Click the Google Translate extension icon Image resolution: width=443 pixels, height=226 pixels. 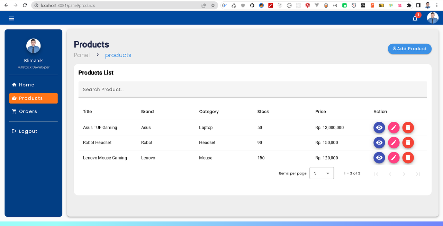(x=224, y=6)
